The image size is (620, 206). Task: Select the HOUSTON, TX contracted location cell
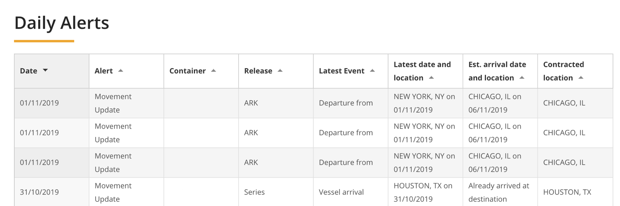[x=567, y=192]
